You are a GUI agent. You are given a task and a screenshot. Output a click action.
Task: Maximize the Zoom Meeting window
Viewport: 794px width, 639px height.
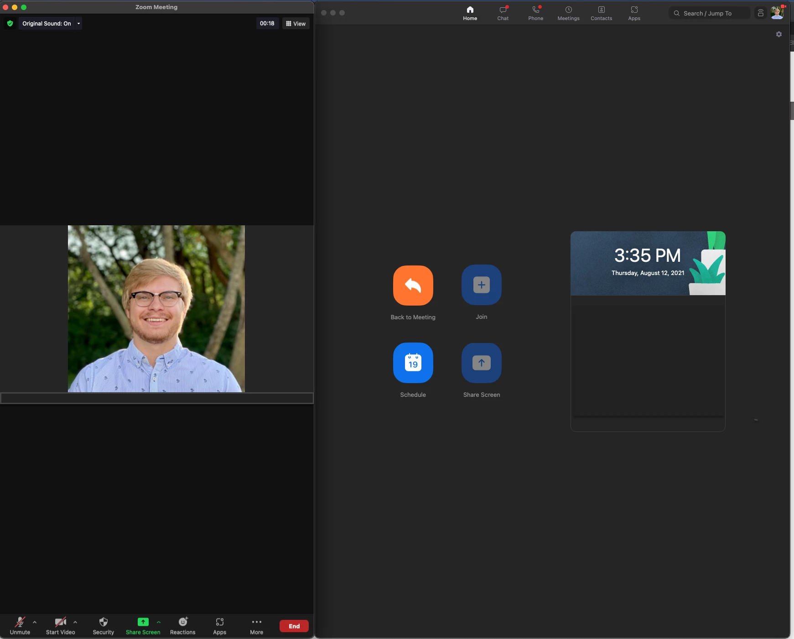click(24, 7)
